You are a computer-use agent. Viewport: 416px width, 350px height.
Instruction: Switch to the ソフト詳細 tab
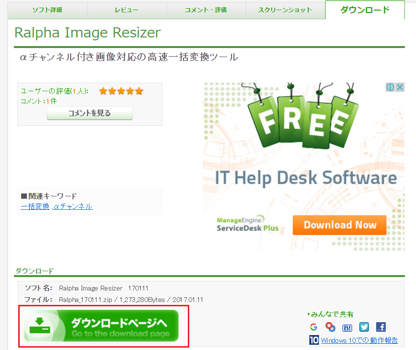pos(47,10)
